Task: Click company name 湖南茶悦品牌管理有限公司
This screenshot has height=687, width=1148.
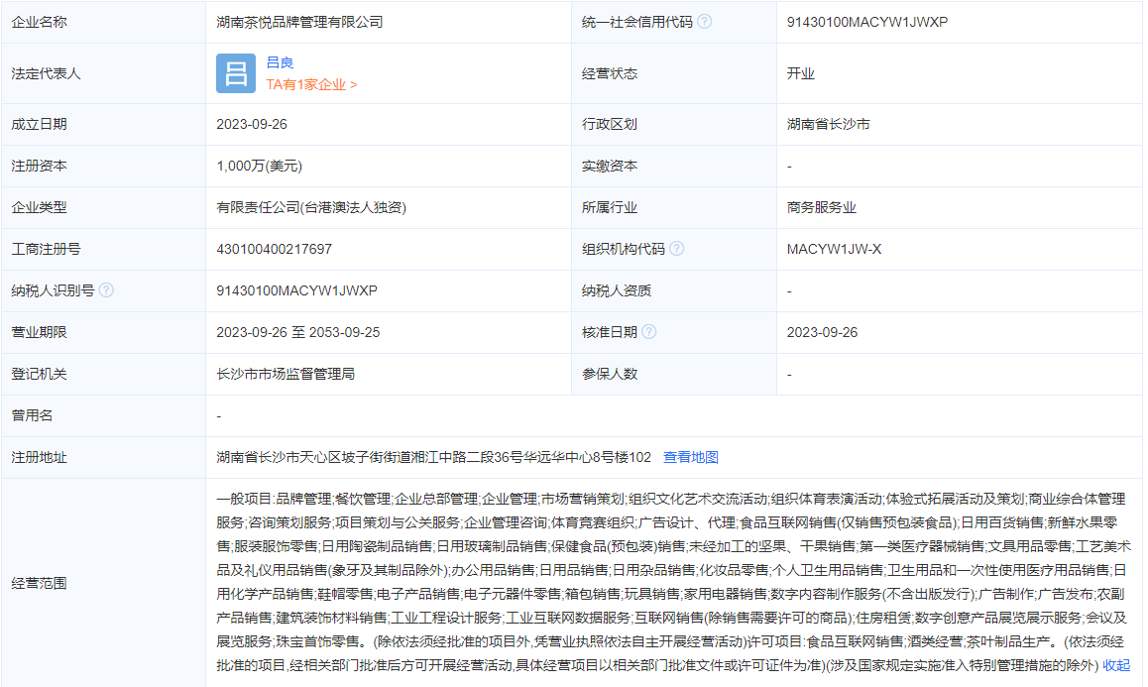Action: 299,22
